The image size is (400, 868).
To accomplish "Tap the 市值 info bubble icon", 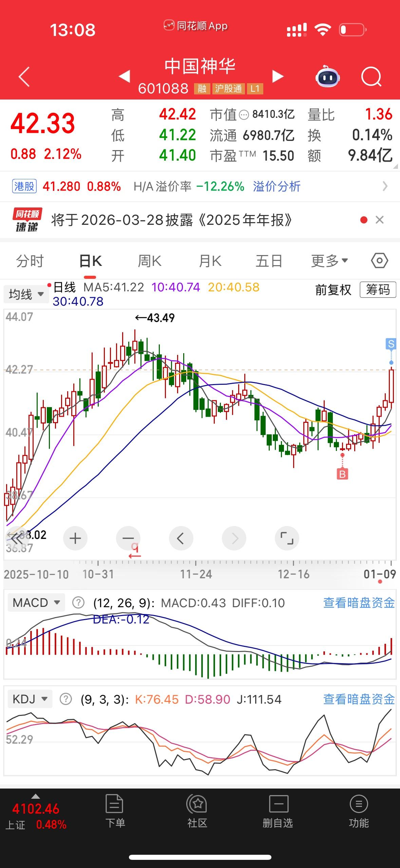I will tap(244, 115).
